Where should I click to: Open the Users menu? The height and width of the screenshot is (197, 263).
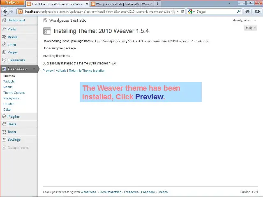[12, 124]
